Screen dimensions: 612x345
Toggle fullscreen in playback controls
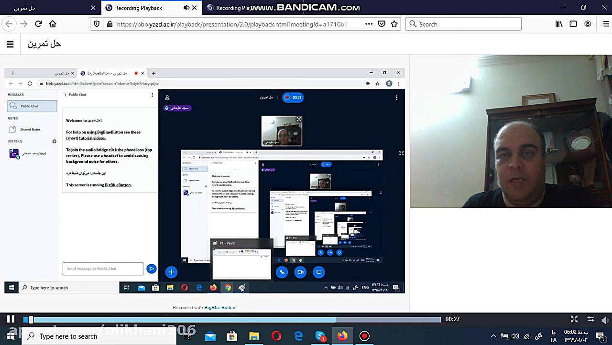coord(574,319)
